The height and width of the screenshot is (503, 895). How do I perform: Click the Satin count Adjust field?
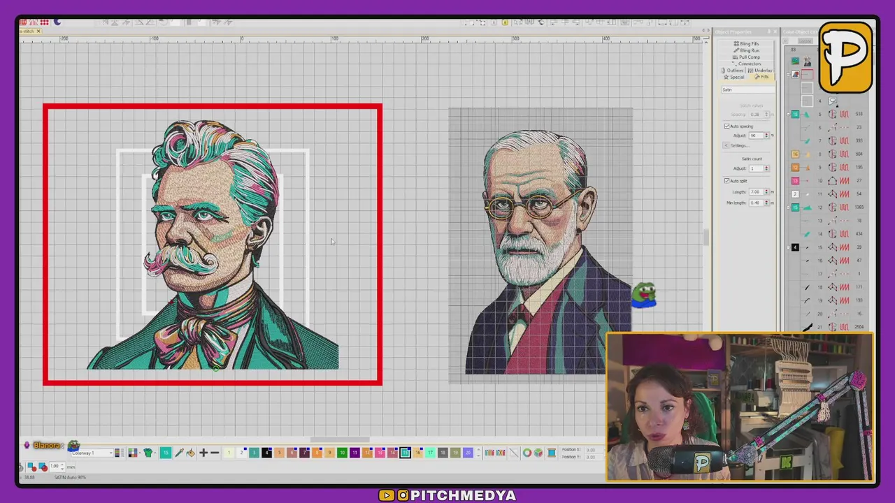coord(756,168)
